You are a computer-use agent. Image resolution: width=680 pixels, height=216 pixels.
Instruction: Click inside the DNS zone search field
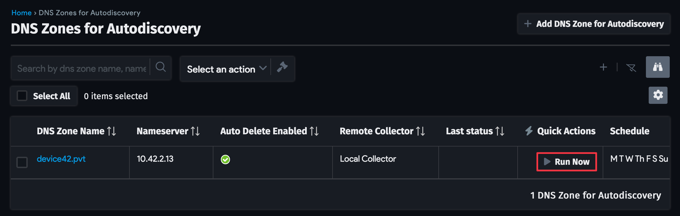80,68
